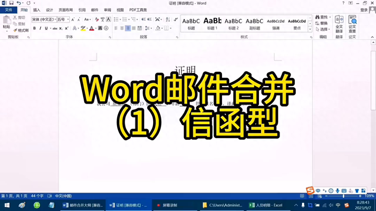Toggle Underline formatting
Screen dimensions: 376x211
[46, 28]
